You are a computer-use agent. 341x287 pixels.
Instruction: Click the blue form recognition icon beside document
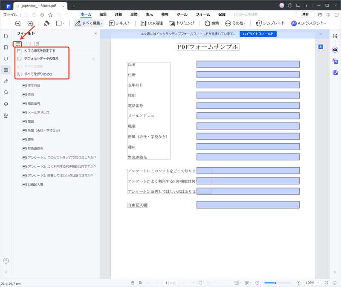tap(321, 47)
